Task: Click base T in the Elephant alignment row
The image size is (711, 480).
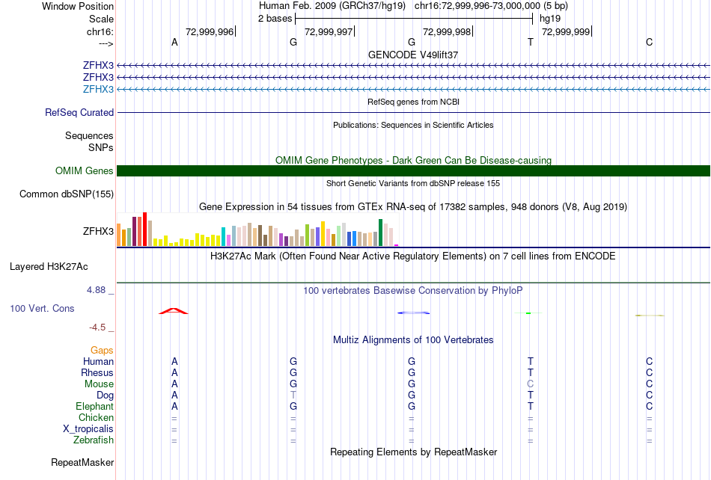Action: pyautogui.click(x=531, y=406)
